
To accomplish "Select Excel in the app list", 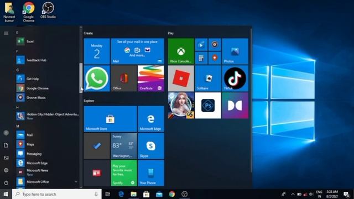I will pyautogui.click(x=48, y=41).
